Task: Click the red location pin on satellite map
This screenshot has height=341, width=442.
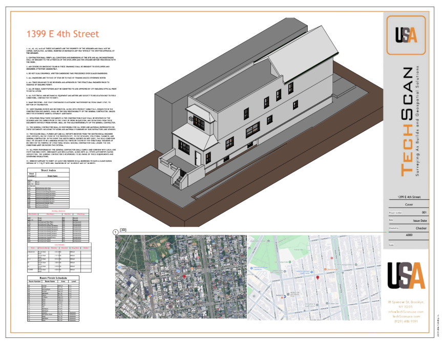Action: (184, 277)
